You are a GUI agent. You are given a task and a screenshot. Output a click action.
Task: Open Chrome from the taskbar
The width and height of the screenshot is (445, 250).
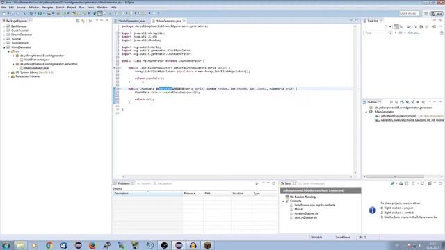(49, 245)
